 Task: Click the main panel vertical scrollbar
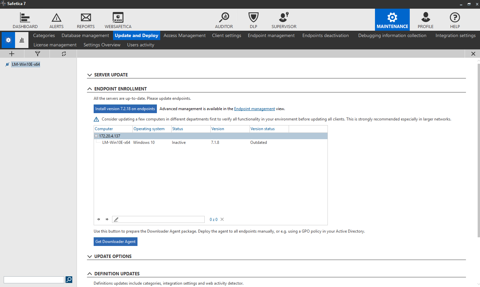(479, 150)
